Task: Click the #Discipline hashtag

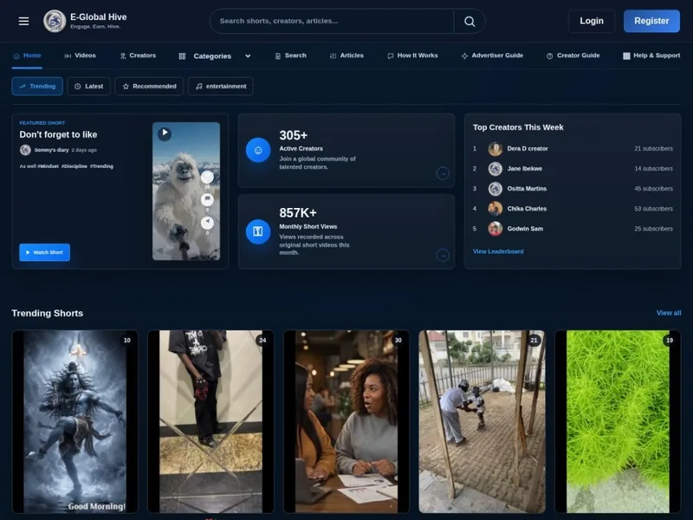Action: pos(74,166)
